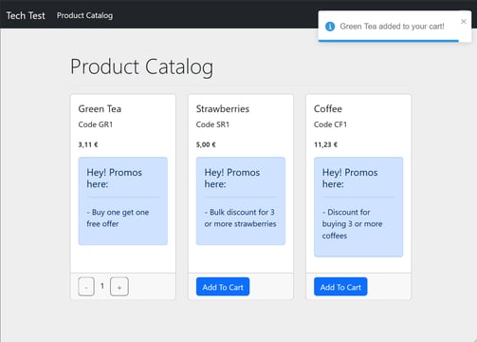477x342 pixels.
Task: Go to the Tech Test home brand link
Action: tap(26, 15)
